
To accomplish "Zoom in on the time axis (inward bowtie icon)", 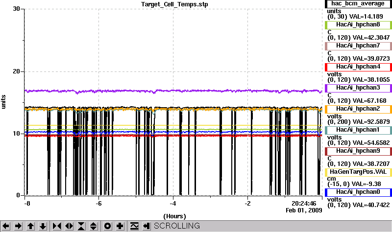I will (x=57, y=226).
